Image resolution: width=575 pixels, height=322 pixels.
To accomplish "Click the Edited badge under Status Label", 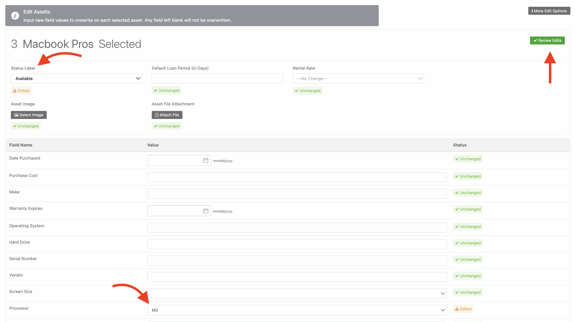I will coord(21,91).
